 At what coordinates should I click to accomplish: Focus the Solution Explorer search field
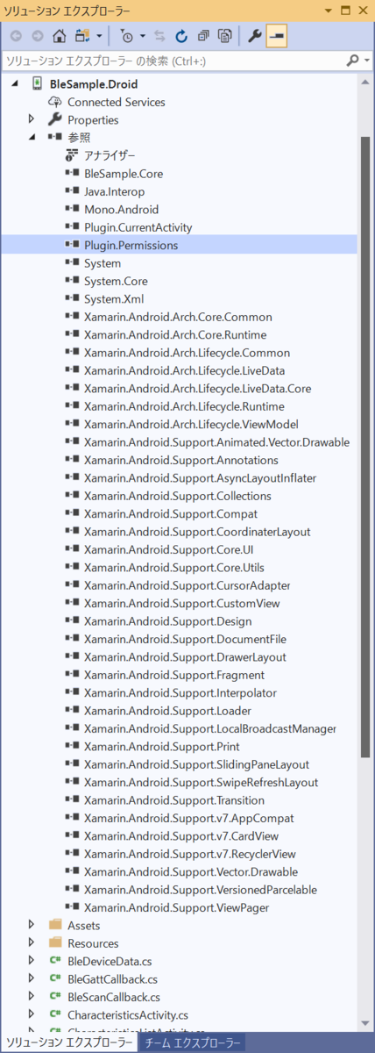(x=173, y=61)
